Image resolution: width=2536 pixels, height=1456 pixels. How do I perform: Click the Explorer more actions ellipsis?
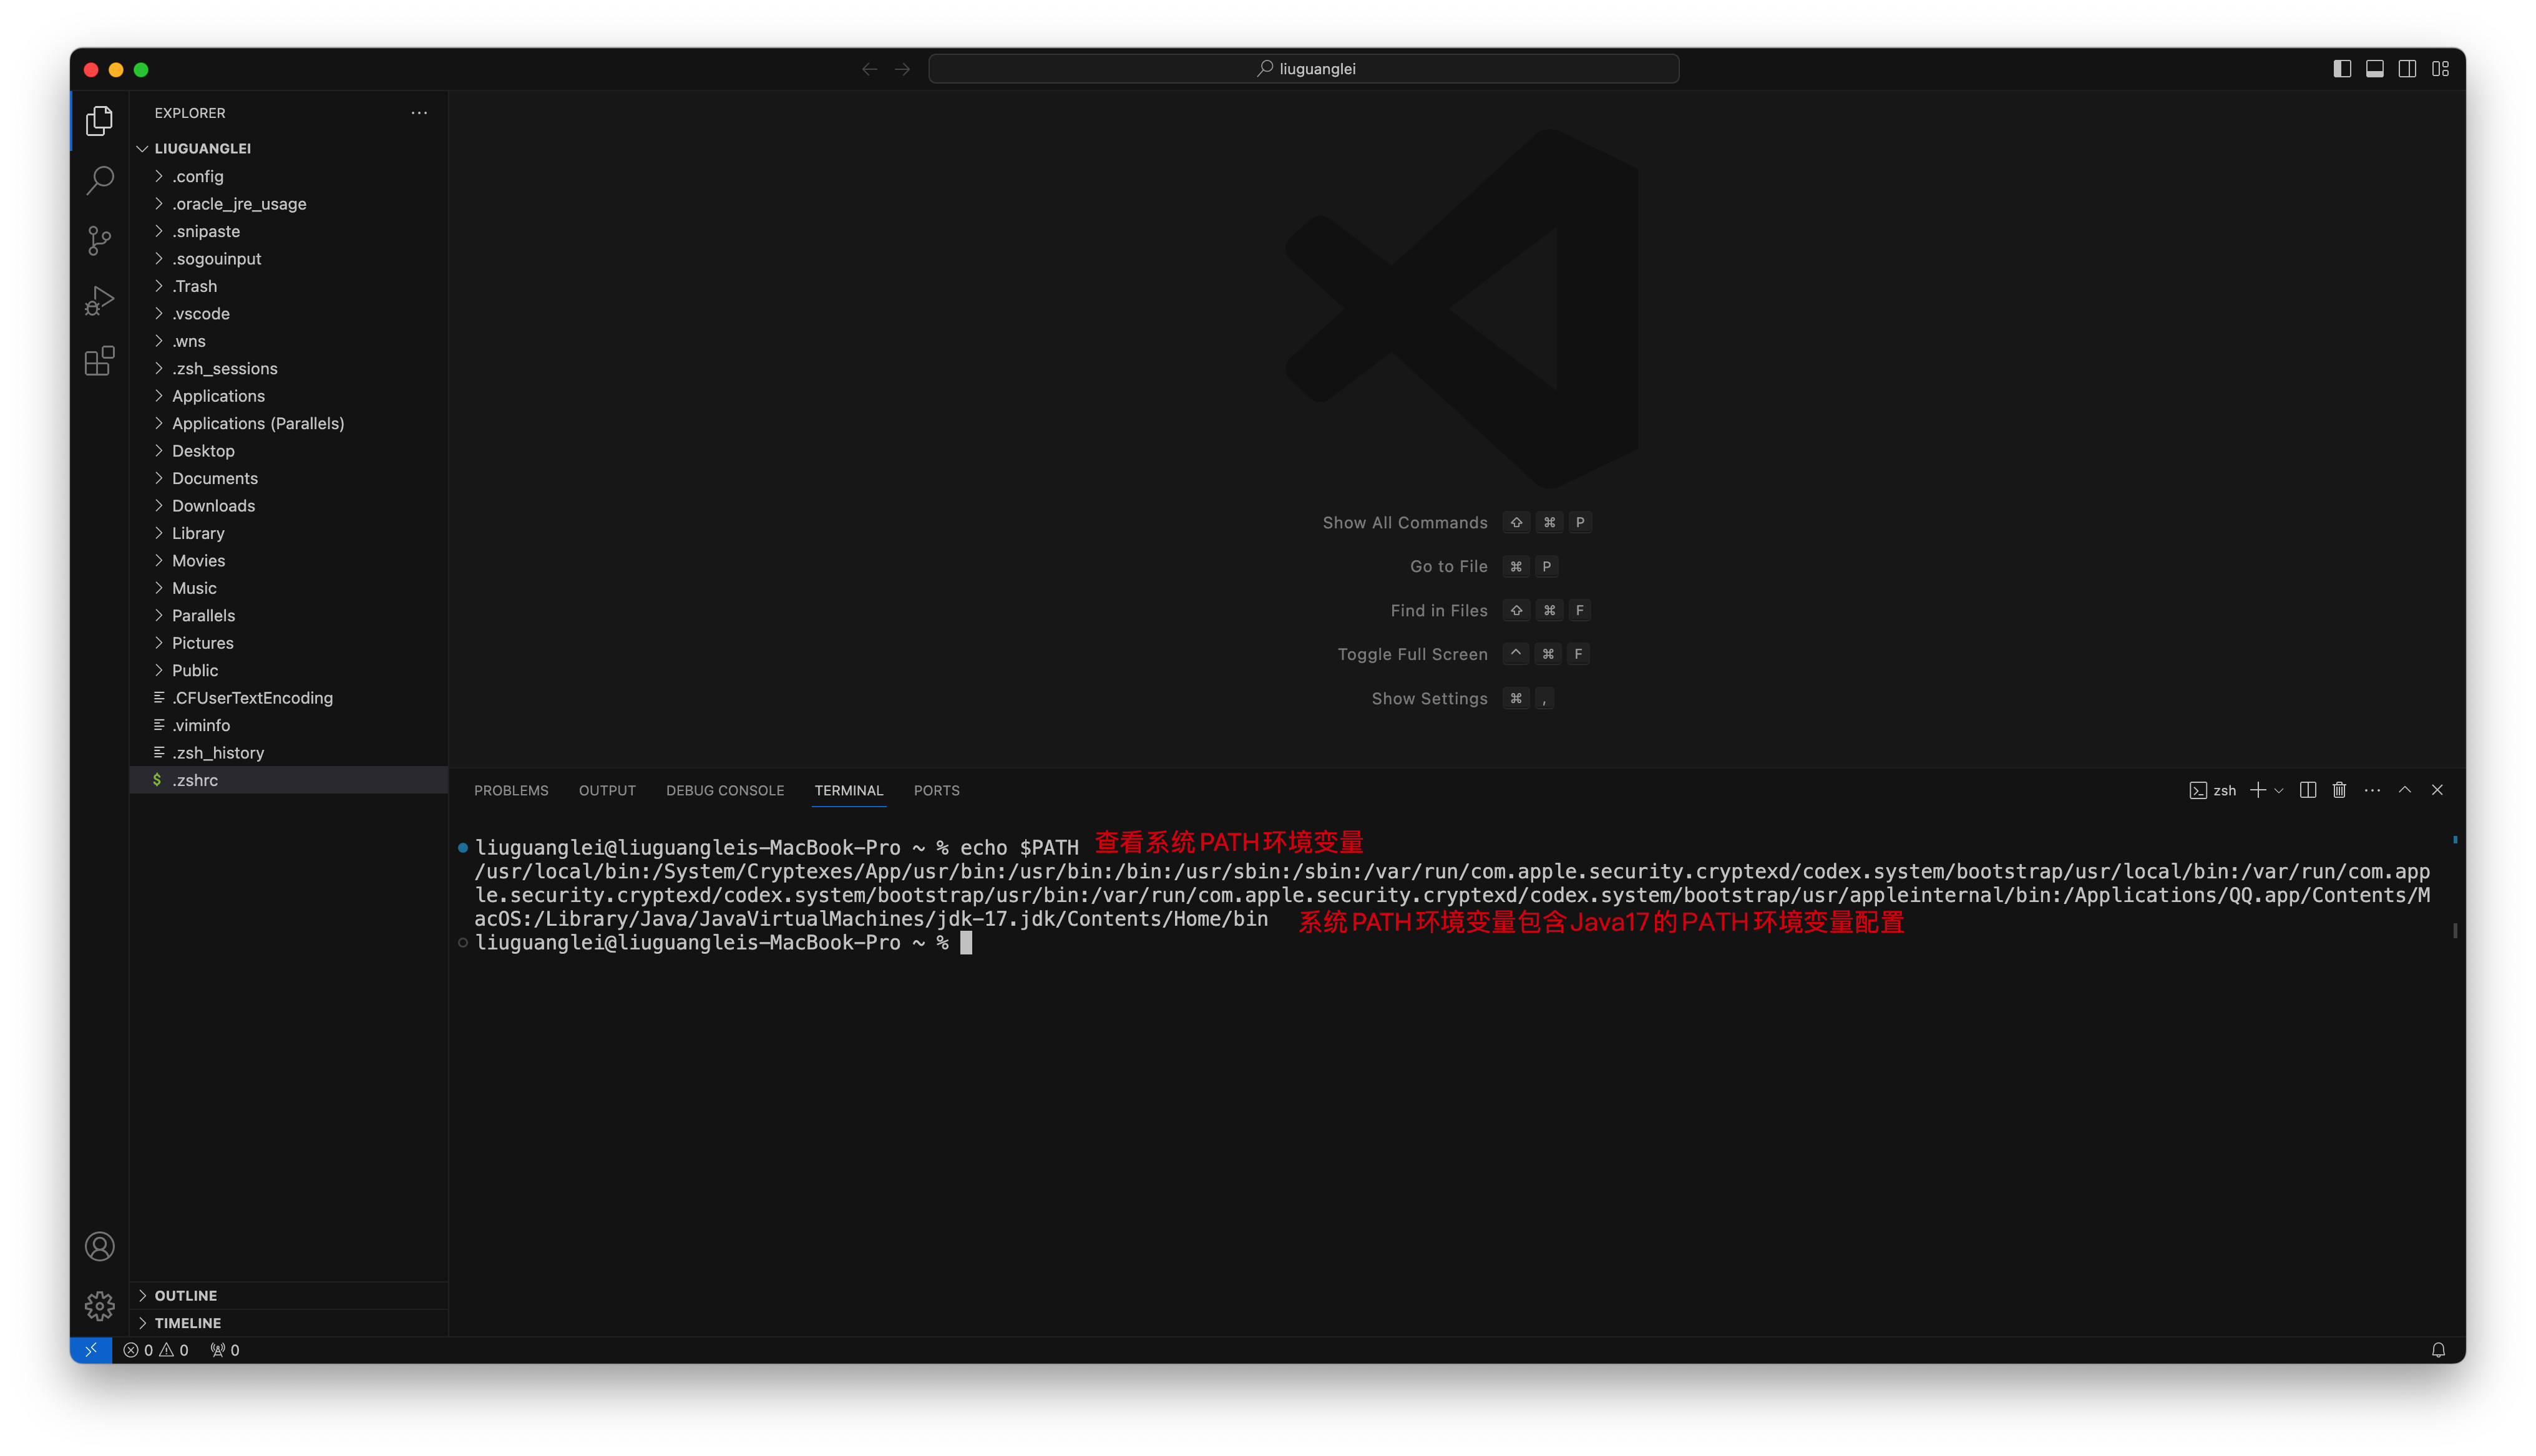click(x=419, y=113)
